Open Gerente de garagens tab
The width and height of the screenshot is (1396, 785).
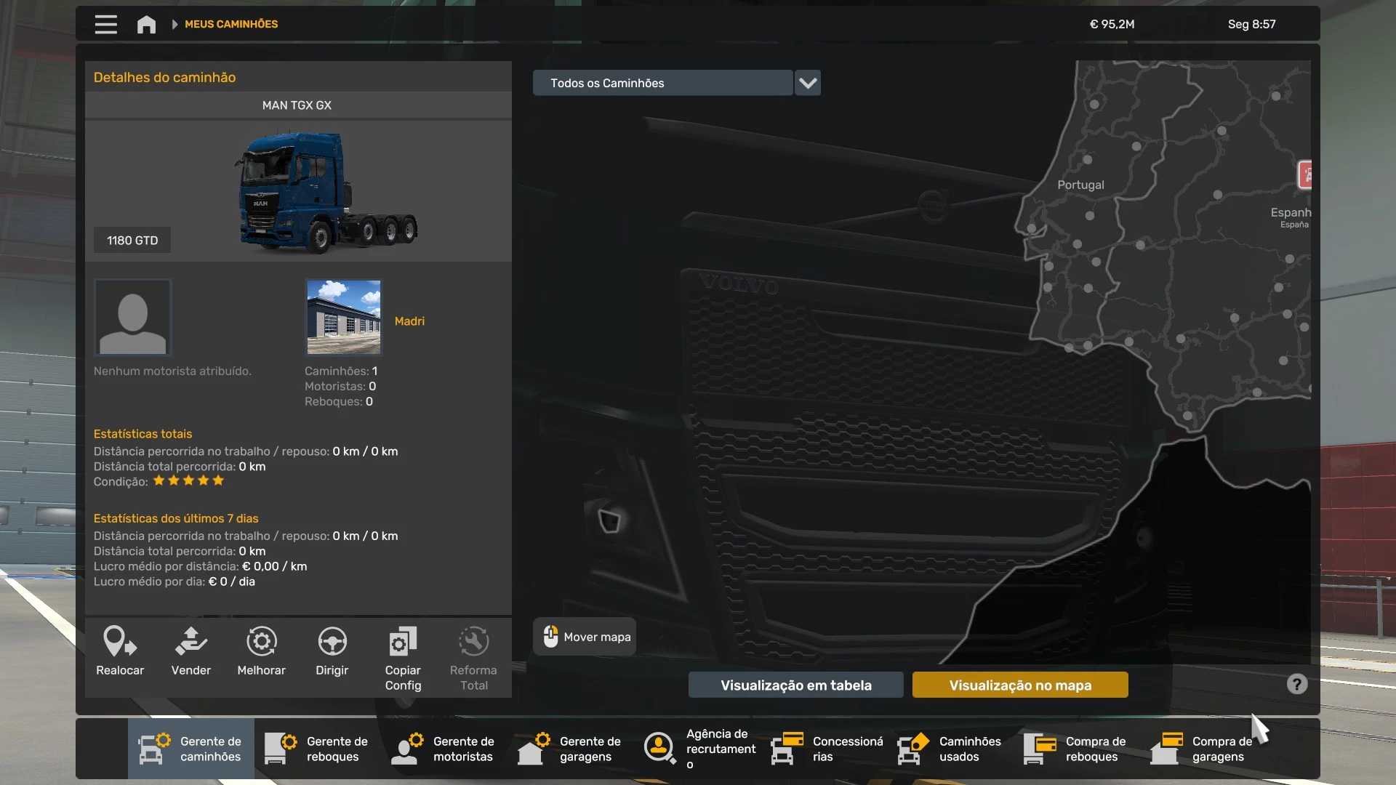570,749
